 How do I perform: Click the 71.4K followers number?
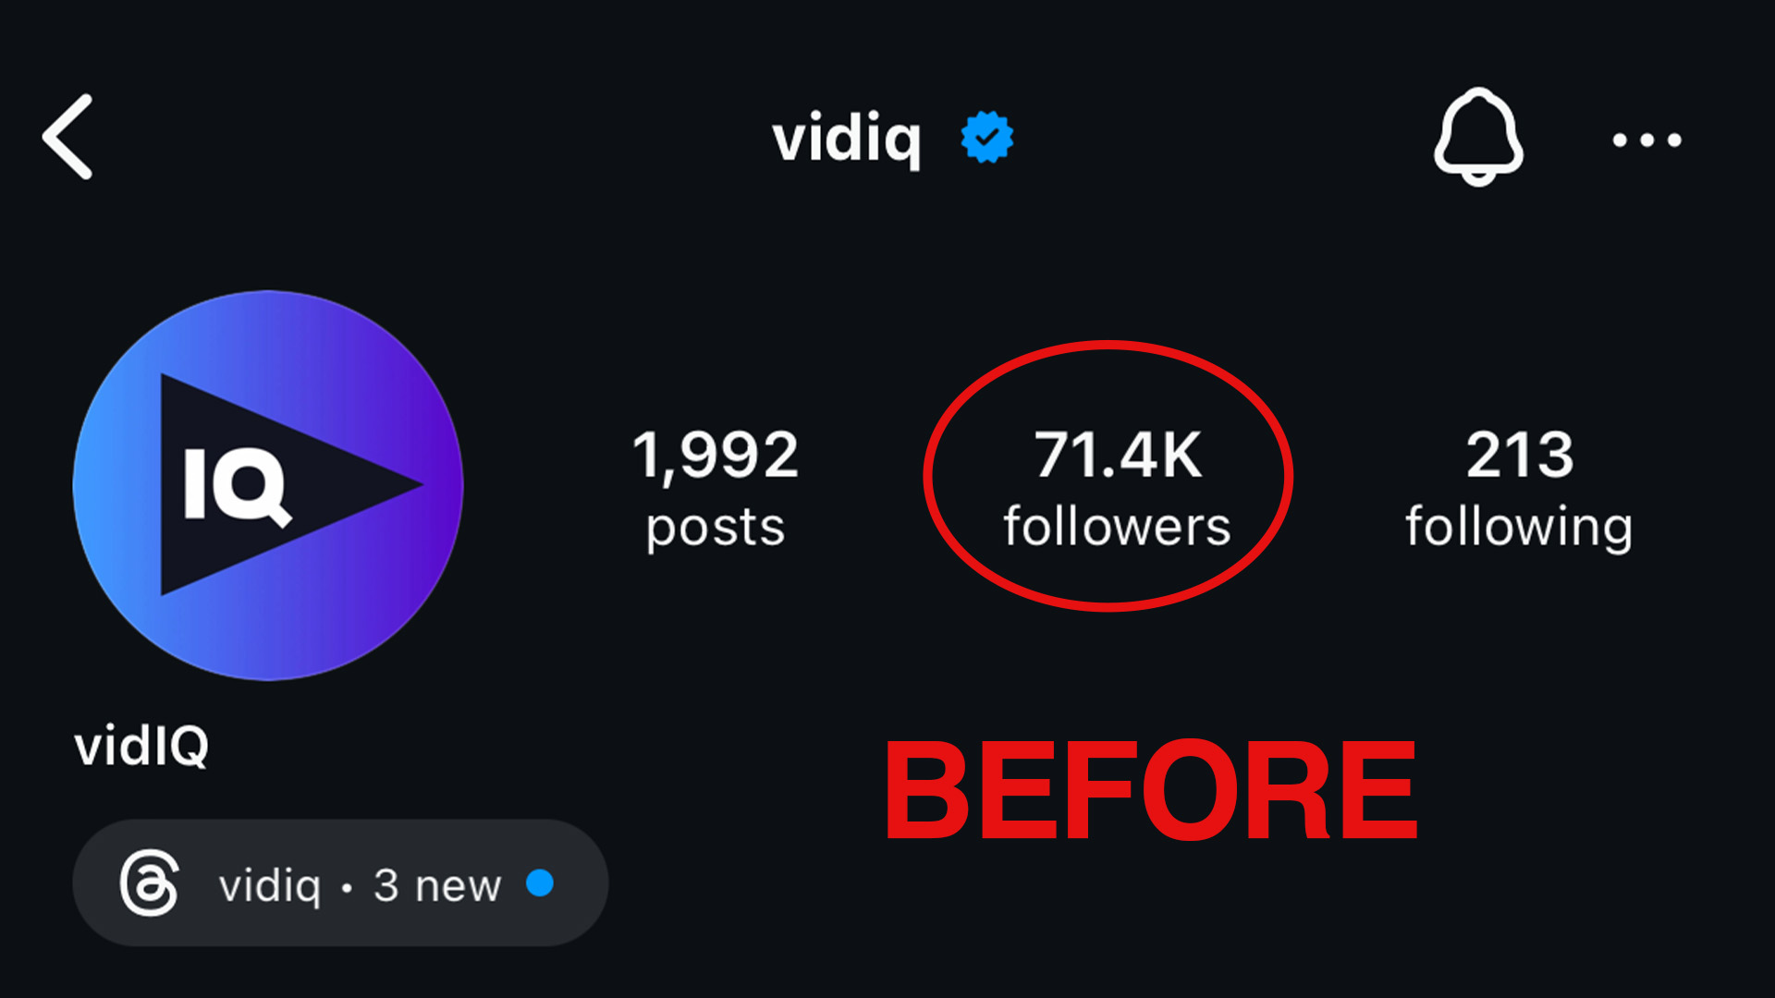pyautogui.click(x=1118, y=455)
